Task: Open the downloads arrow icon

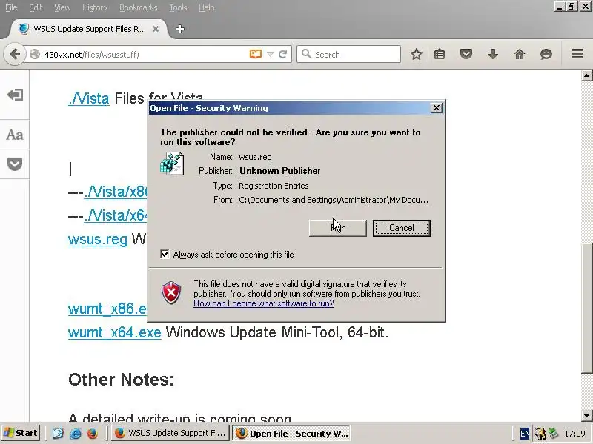Action: pos(492,54)
